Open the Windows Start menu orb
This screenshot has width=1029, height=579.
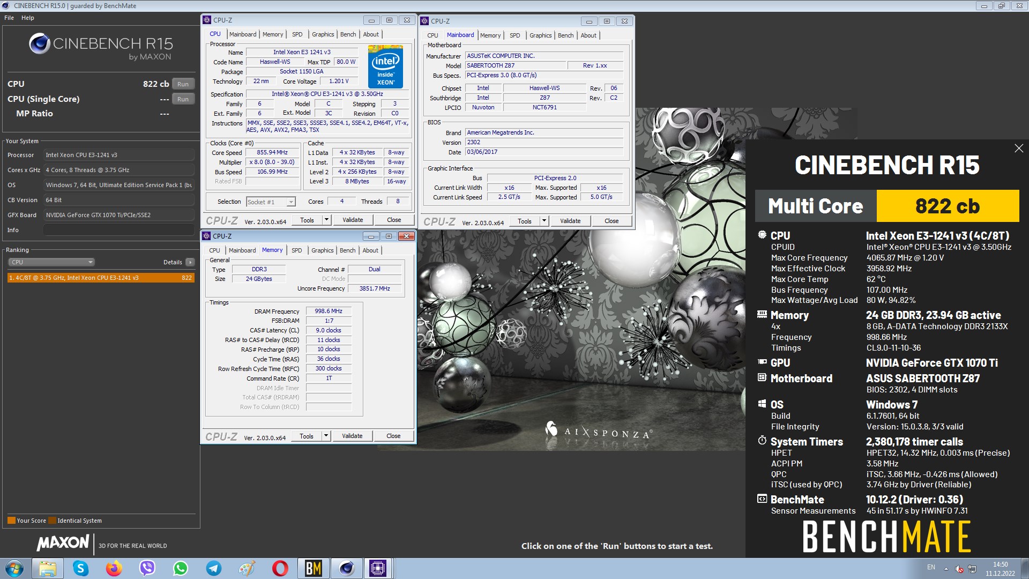(x=14, y=568)
